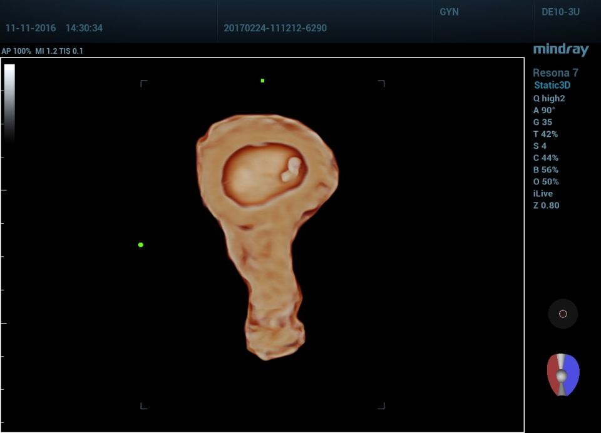
Task: Click the date 11-11-2016 in header
Action: [31, 28]
